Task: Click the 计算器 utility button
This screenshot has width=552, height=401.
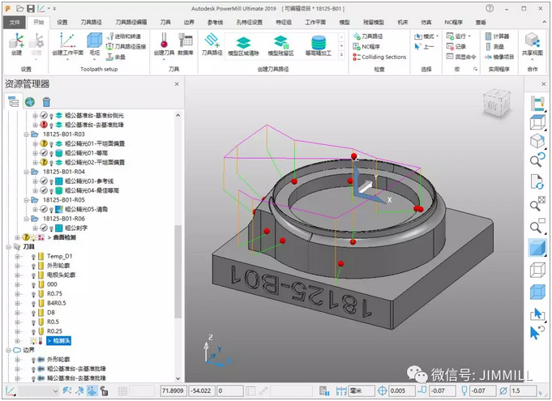Action: 497,36
